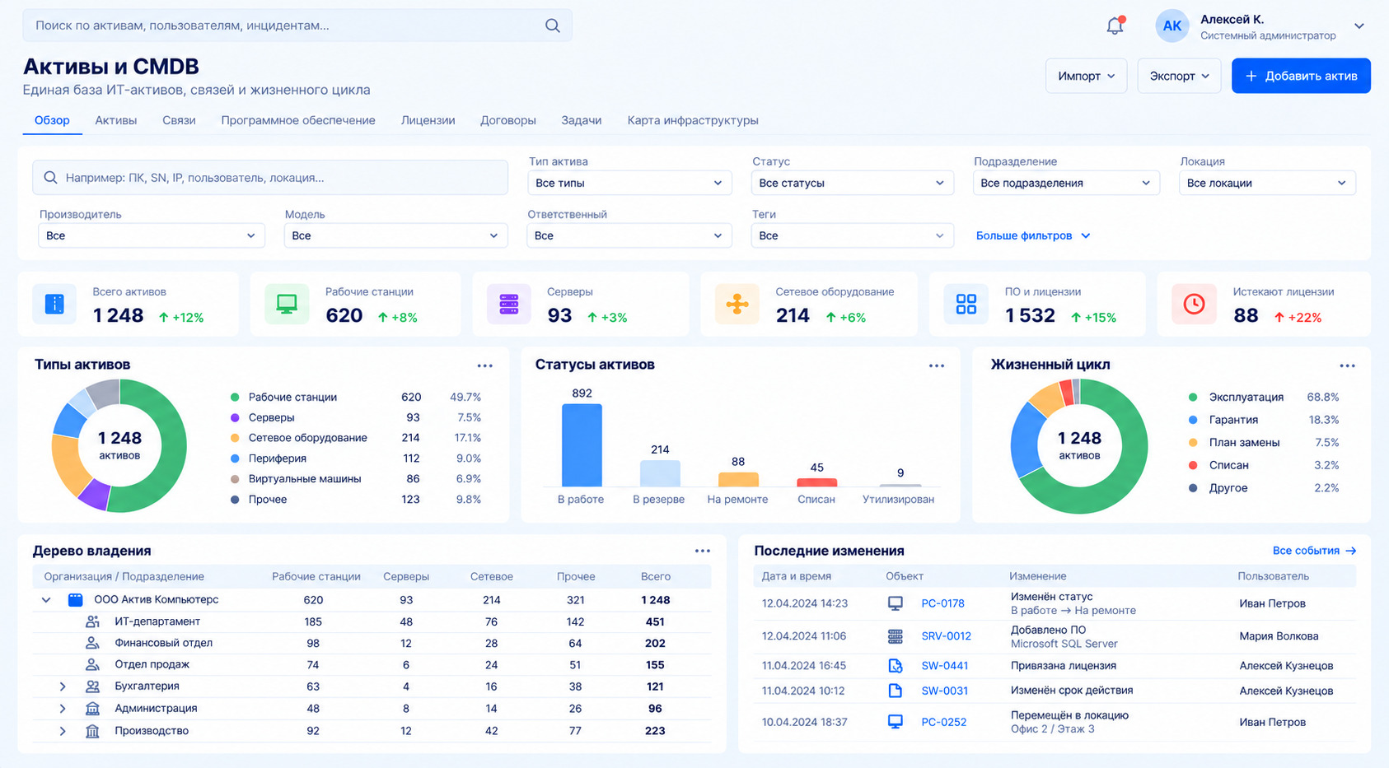The height and width of the screenshot is (768, 1389).
Task: Click the monitor icon beside PC-0252
Action: coord(896,722)
